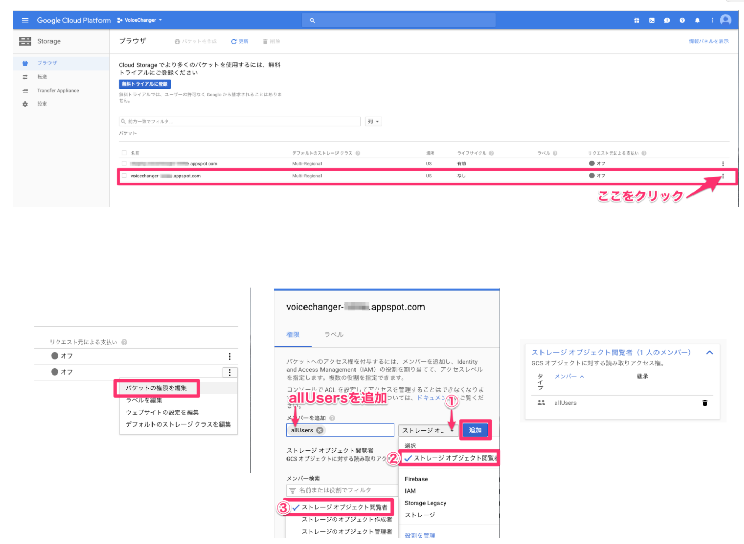The width and height of the screenshot is (744, 544).
Task: Open the 列 columns dropdown
Action: click(x=374, y=122)
